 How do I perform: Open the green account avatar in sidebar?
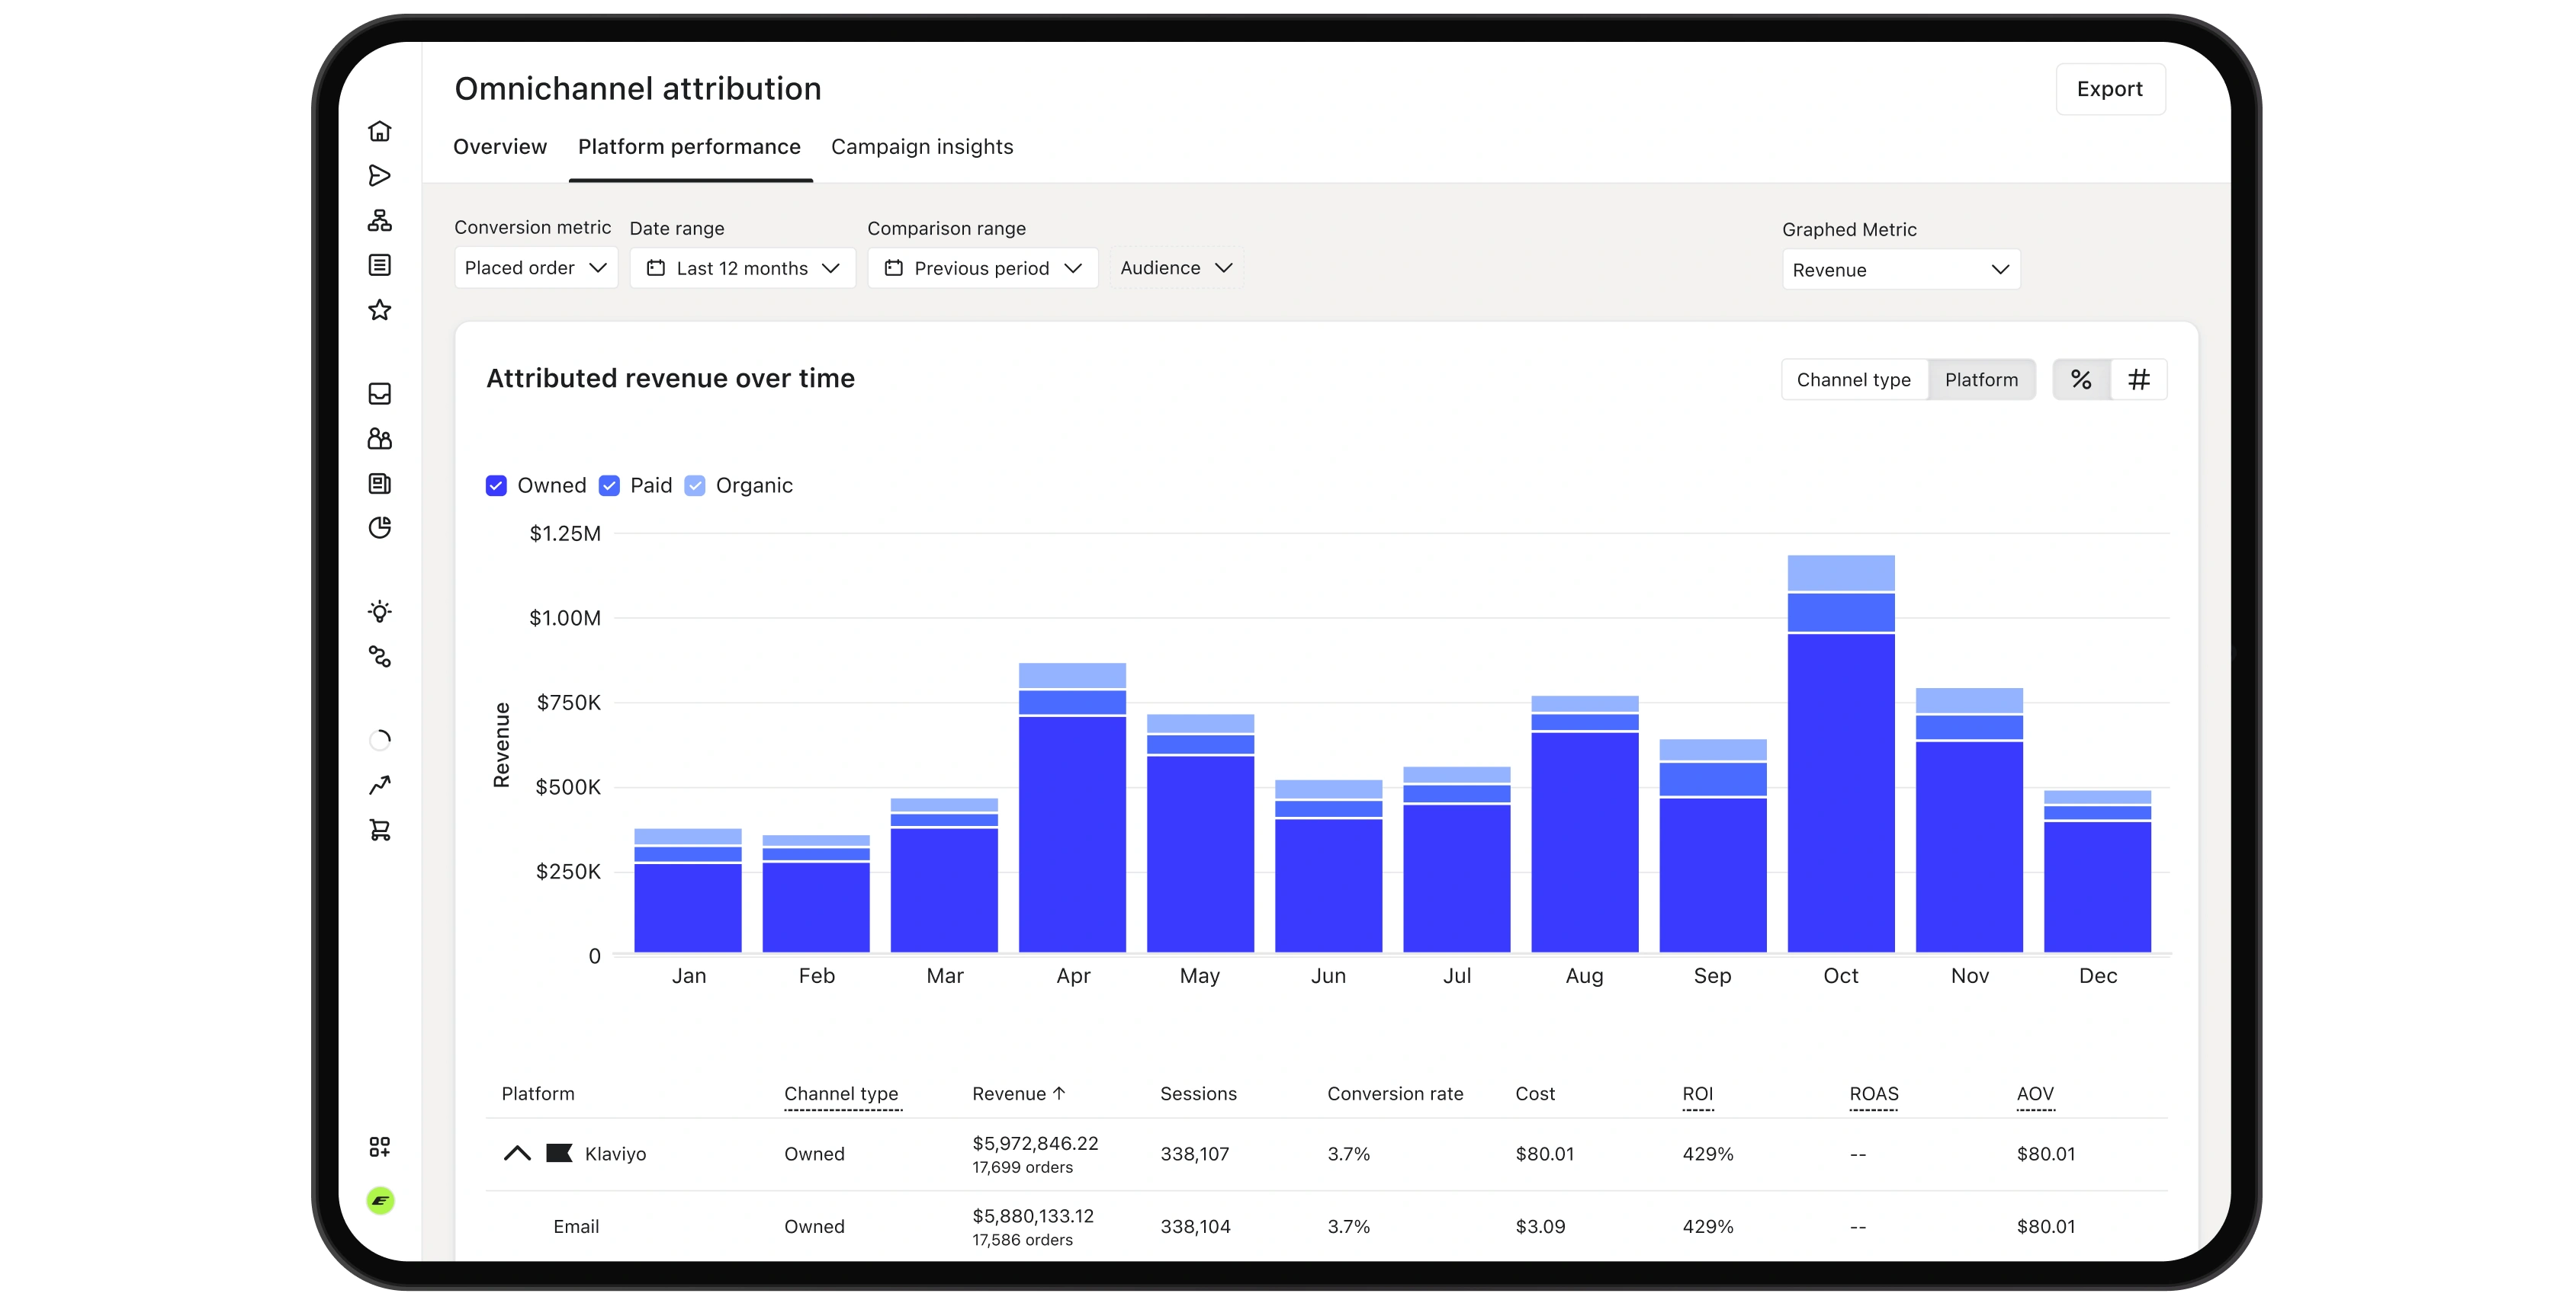click(x=380, y=1200)
